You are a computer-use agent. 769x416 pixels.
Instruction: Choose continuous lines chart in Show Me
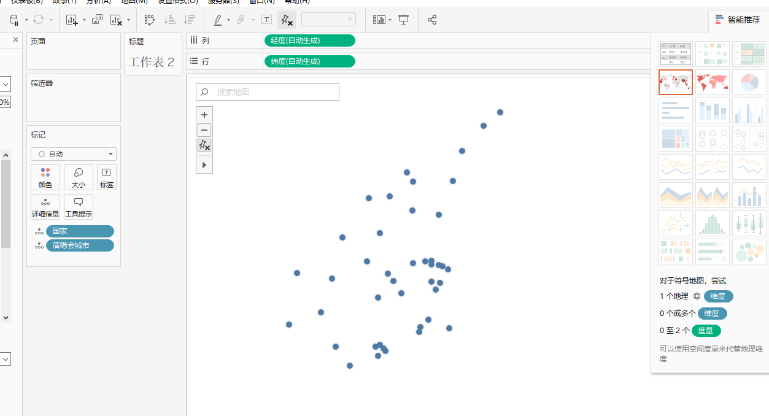coord(676,167)
